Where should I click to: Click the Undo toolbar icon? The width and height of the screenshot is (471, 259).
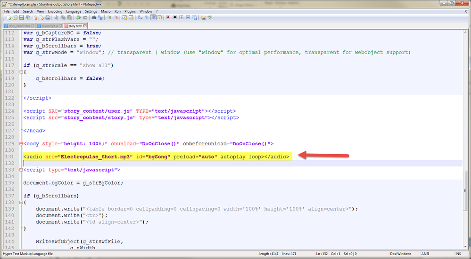[x=79, y=17]
